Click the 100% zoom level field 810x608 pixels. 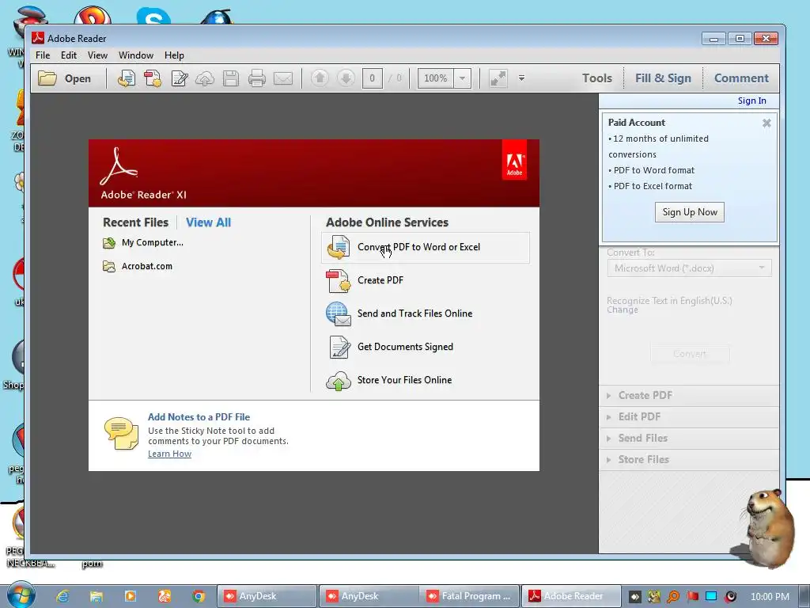(436, 78)
